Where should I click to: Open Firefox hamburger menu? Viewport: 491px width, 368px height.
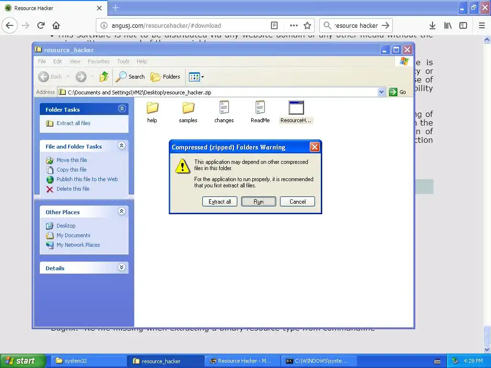[482, 26]
